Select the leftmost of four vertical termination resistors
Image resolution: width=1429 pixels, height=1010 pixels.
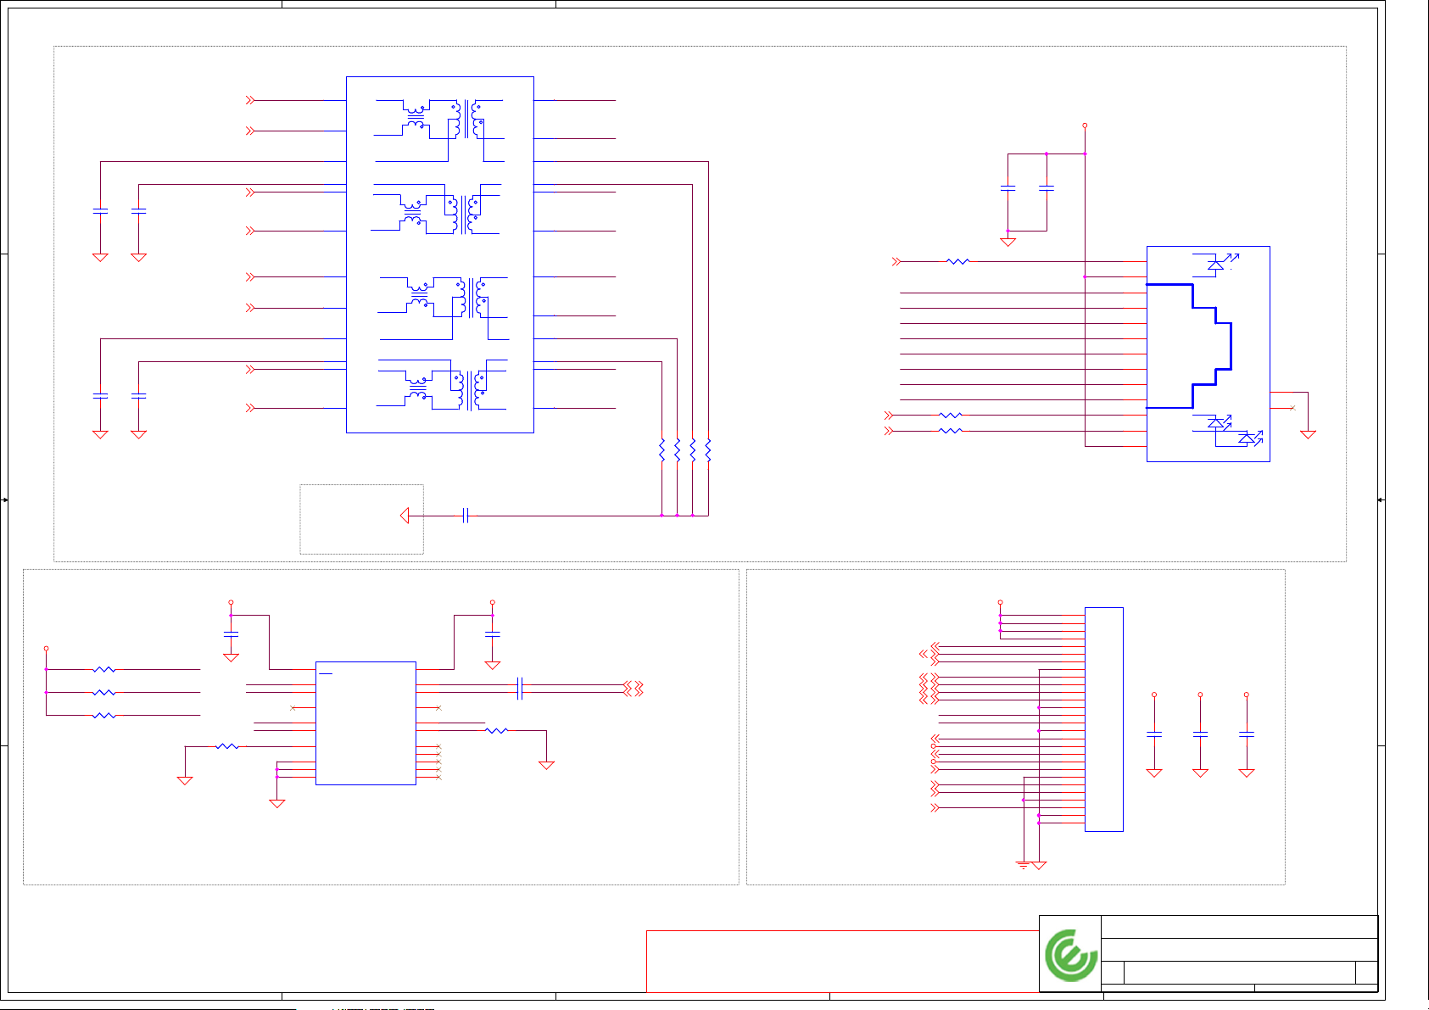pyautogui.click(x=661, y=450)
